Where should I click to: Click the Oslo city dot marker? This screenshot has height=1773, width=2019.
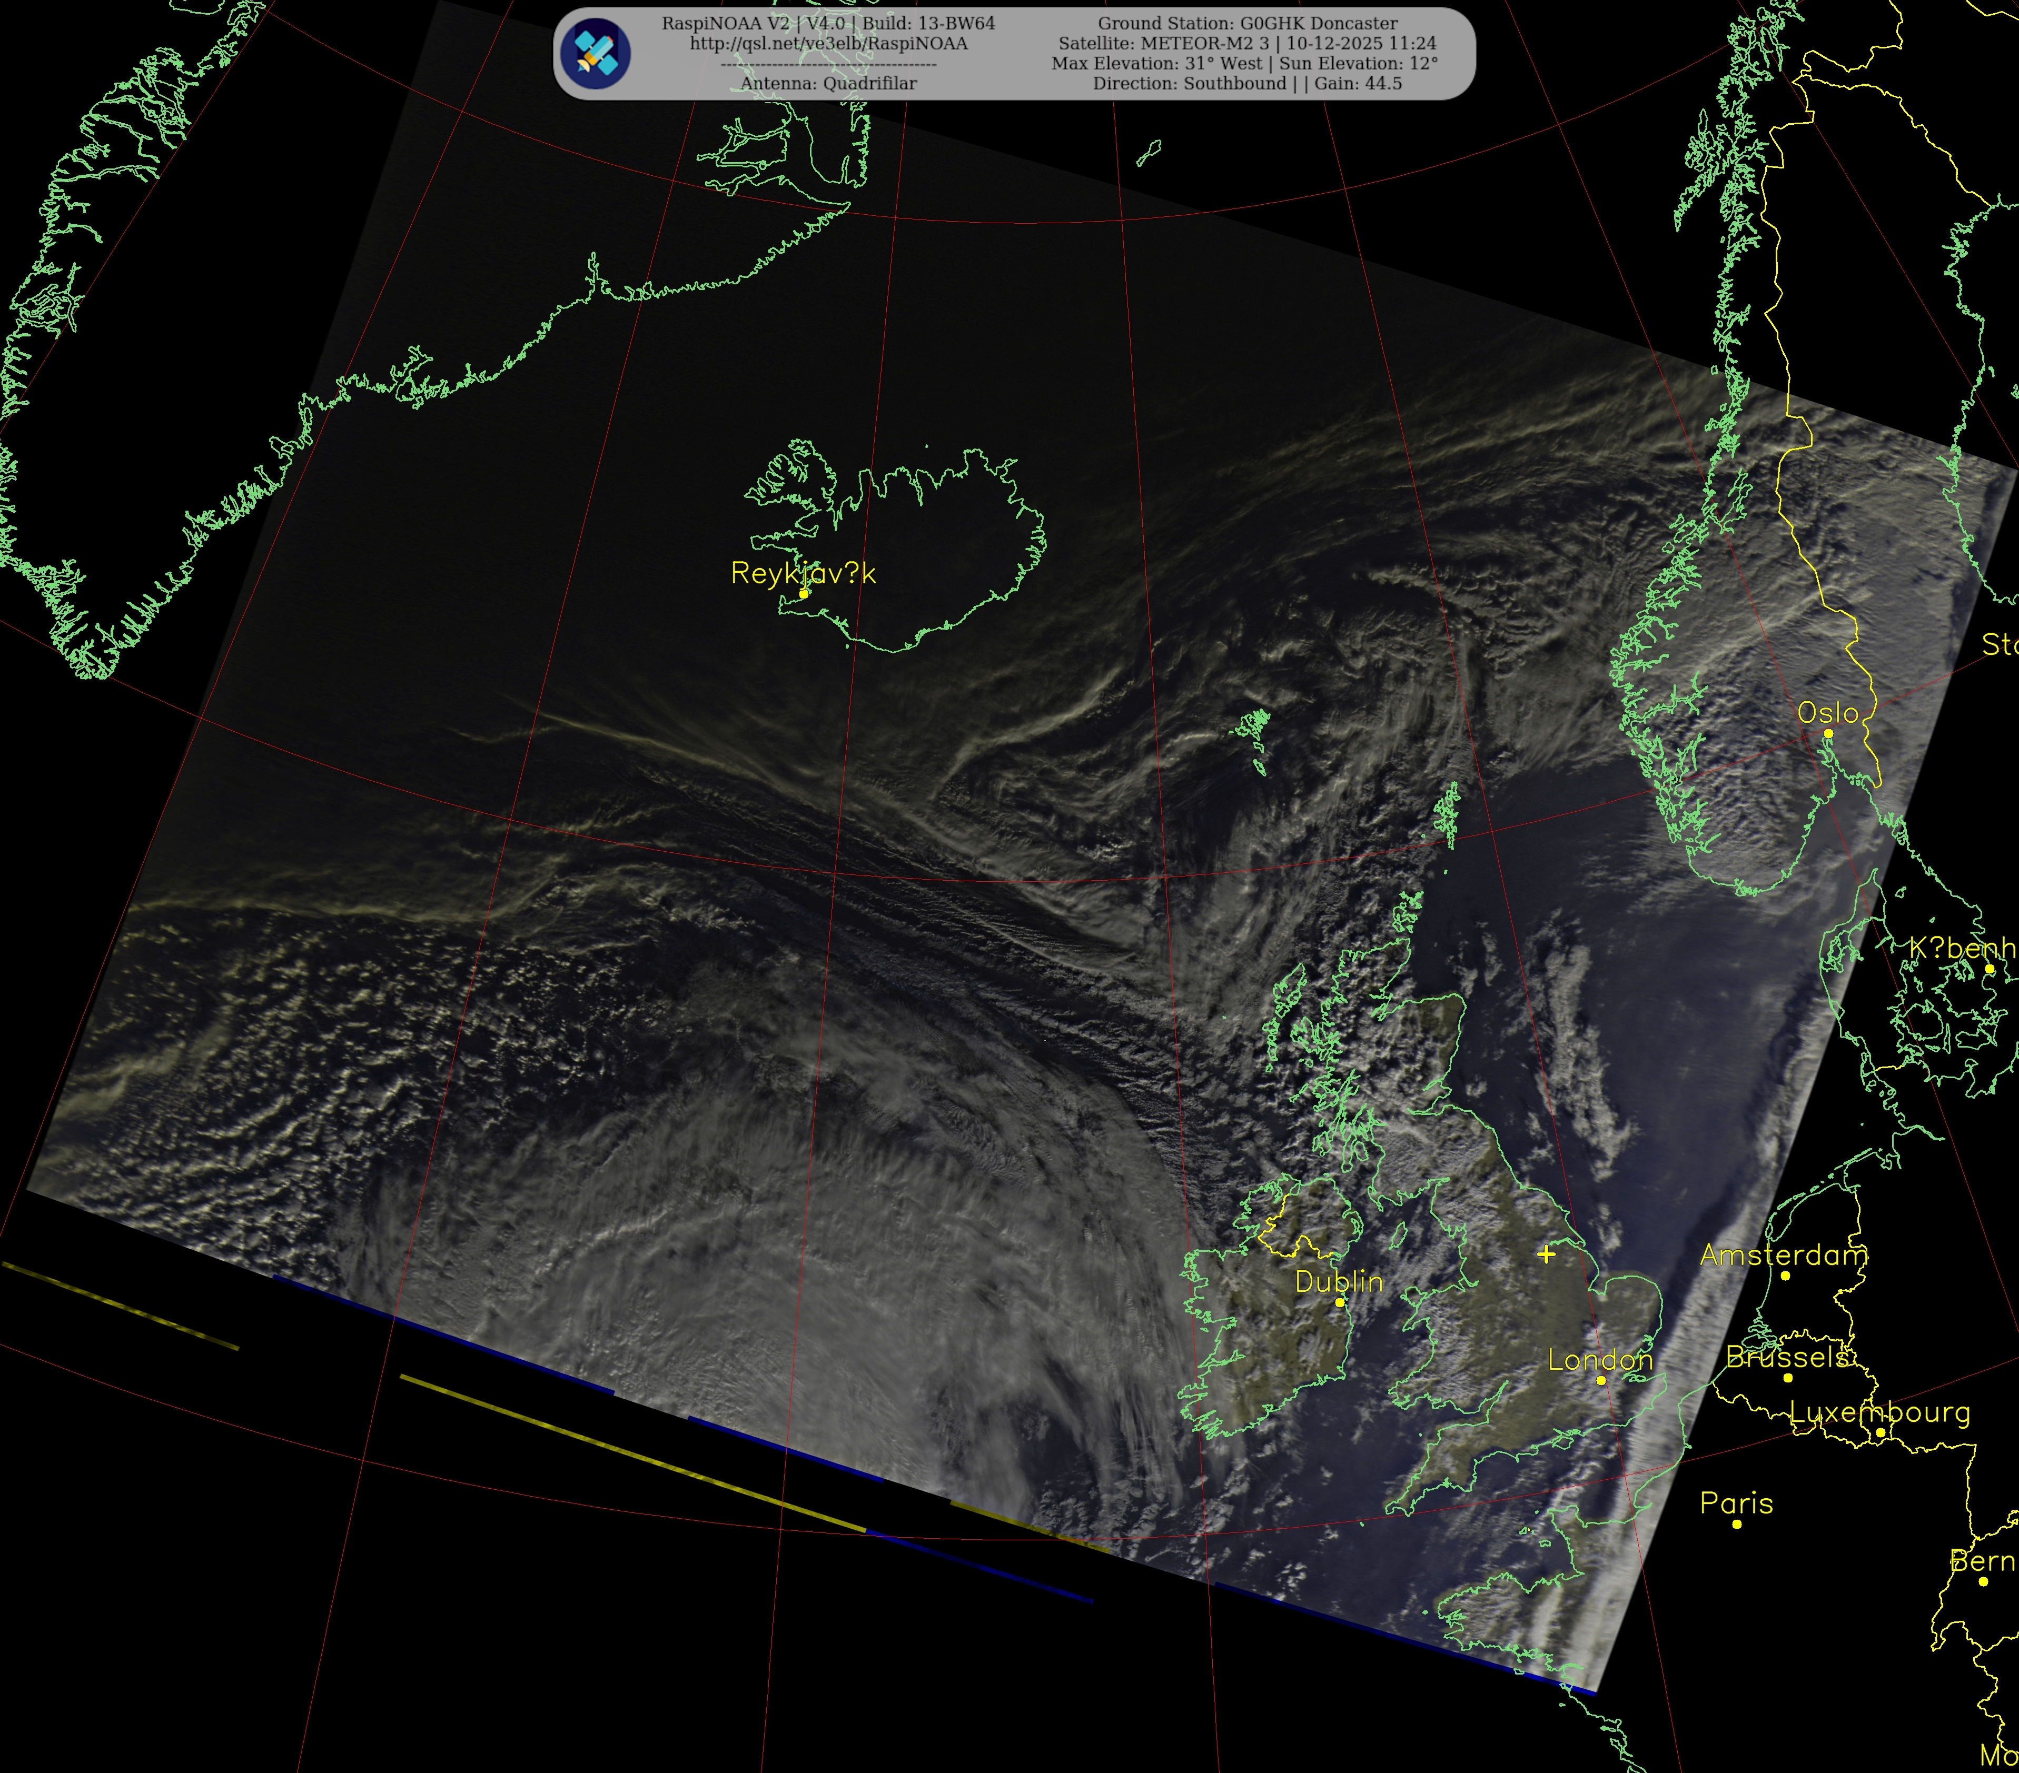[x=1828, y=733]
